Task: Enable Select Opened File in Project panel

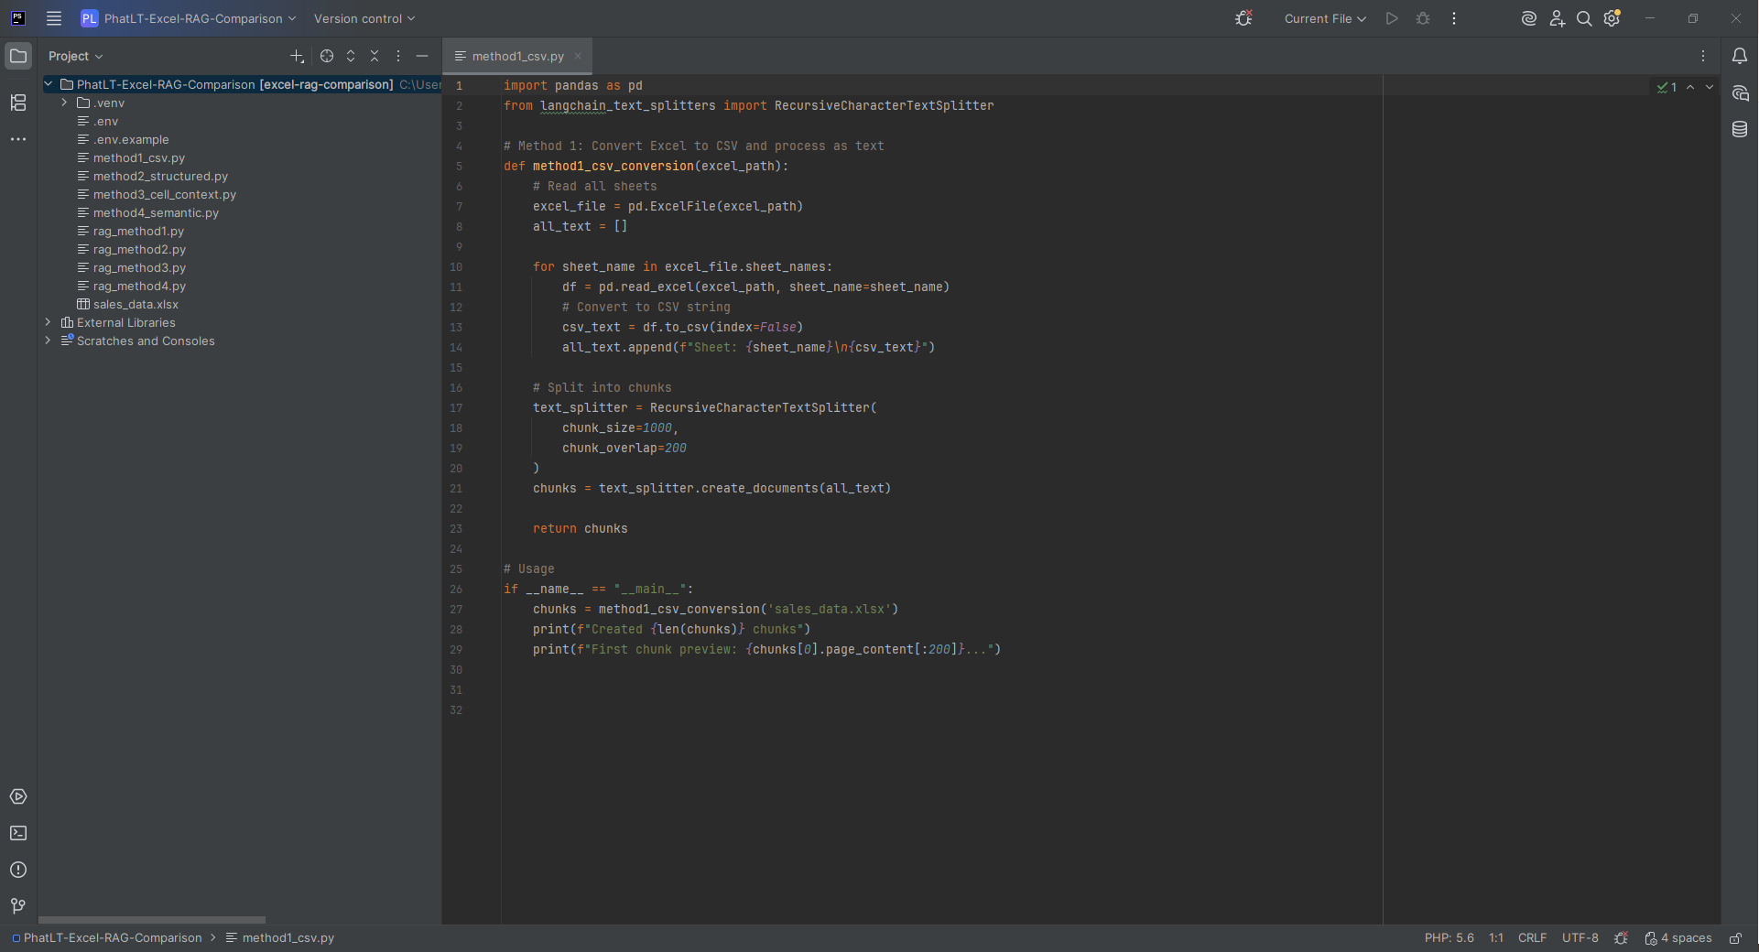Action: click(x=327, y=56)
